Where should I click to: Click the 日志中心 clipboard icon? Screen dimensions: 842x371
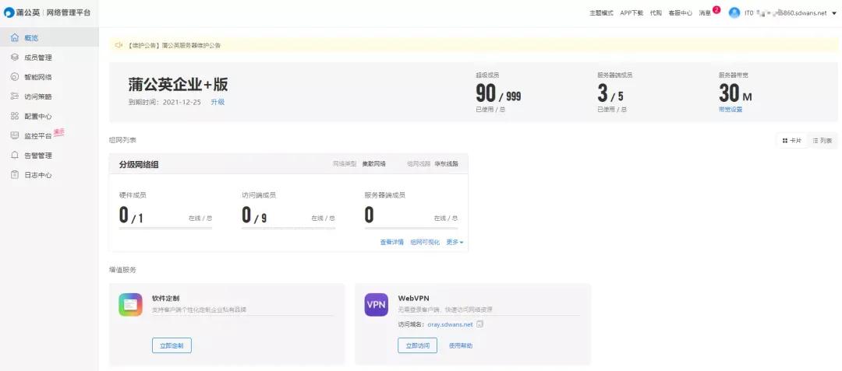[x=15, y=175]
